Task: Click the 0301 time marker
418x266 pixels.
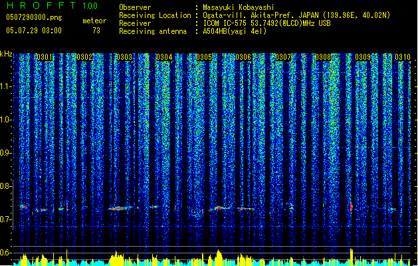Action: 45,57
